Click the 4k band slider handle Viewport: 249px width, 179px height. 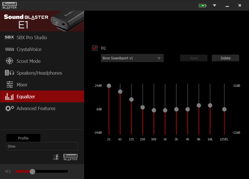(188, 109)
